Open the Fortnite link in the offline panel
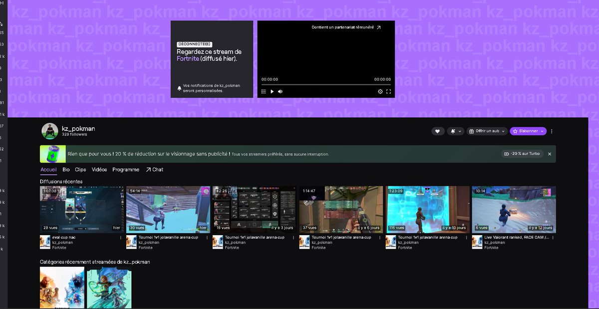The height and width of the screenshot is (309, 599). click(188, 59)
